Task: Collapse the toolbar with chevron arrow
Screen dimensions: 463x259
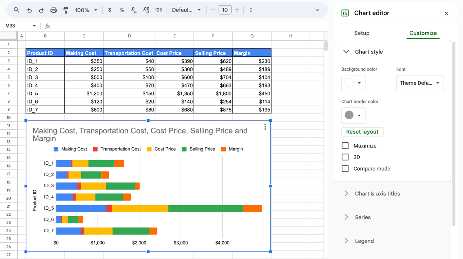Action: 317,10
